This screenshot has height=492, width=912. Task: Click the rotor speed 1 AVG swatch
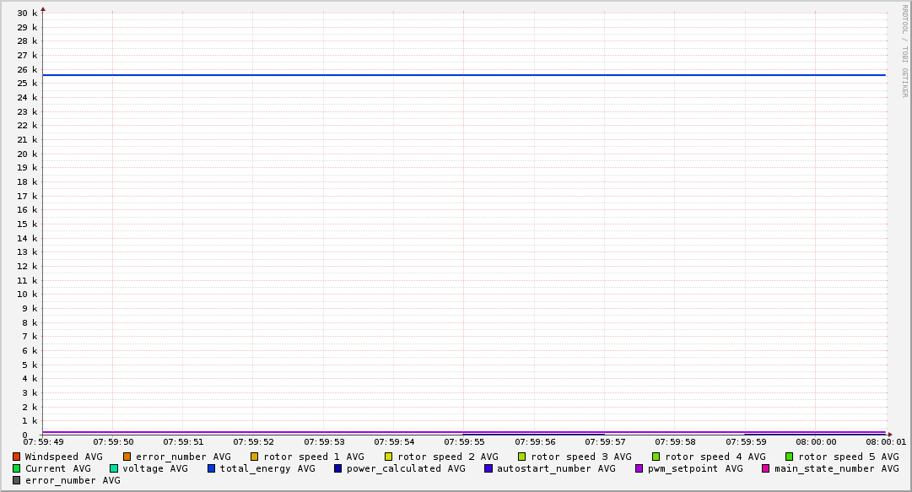(254, 457)
